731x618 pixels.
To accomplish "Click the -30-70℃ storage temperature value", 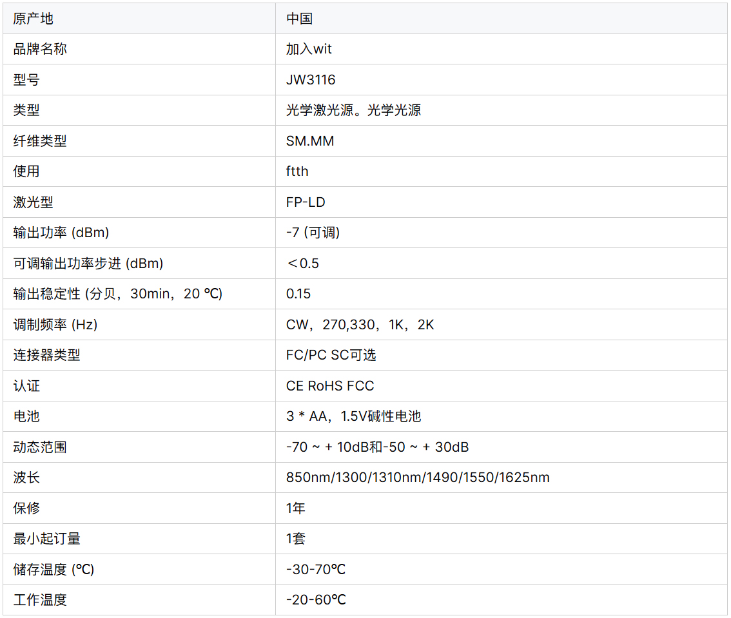I will (x=316, y=570).
